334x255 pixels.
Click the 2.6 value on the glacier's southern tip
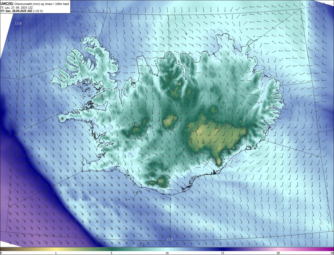click(219, 162)
